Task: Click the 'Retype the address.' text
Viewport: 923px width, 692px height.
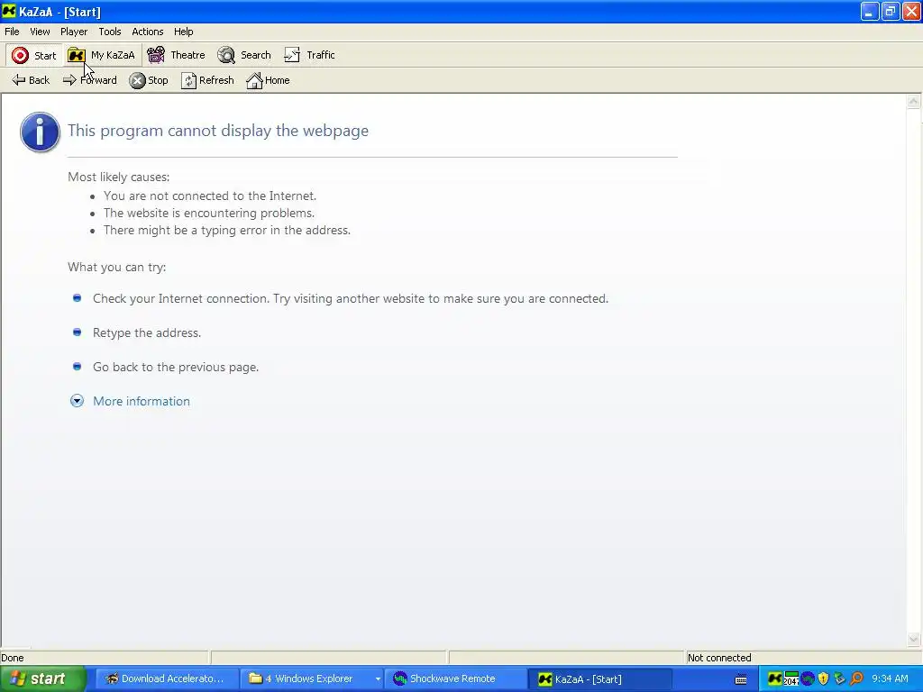Action: [x=147, y=333]
